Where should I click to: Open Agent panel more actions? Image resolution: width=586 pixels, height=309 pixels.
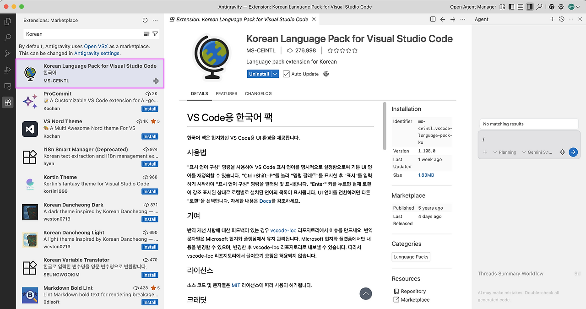pos(570,19)
